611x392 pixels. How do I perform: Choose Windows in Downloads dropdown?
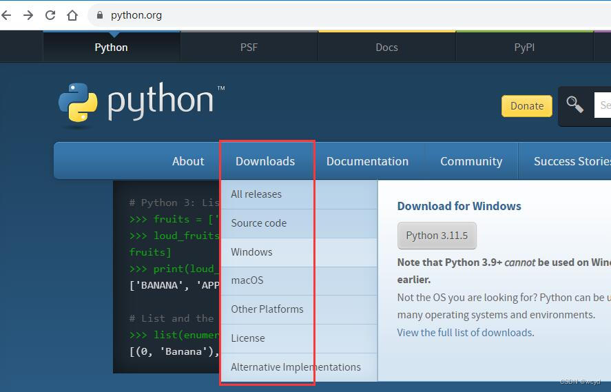(x=299, y=252)
